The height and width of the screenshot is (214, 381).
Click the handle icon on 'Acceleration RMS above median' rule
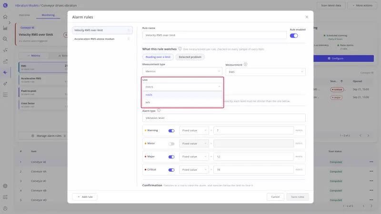coord(129,39)
